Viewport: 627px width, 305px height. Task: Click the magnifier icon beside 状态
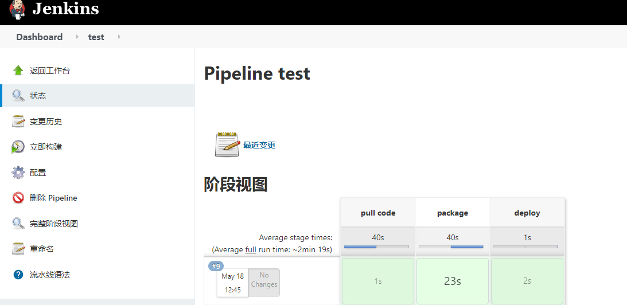coord(18,96)
